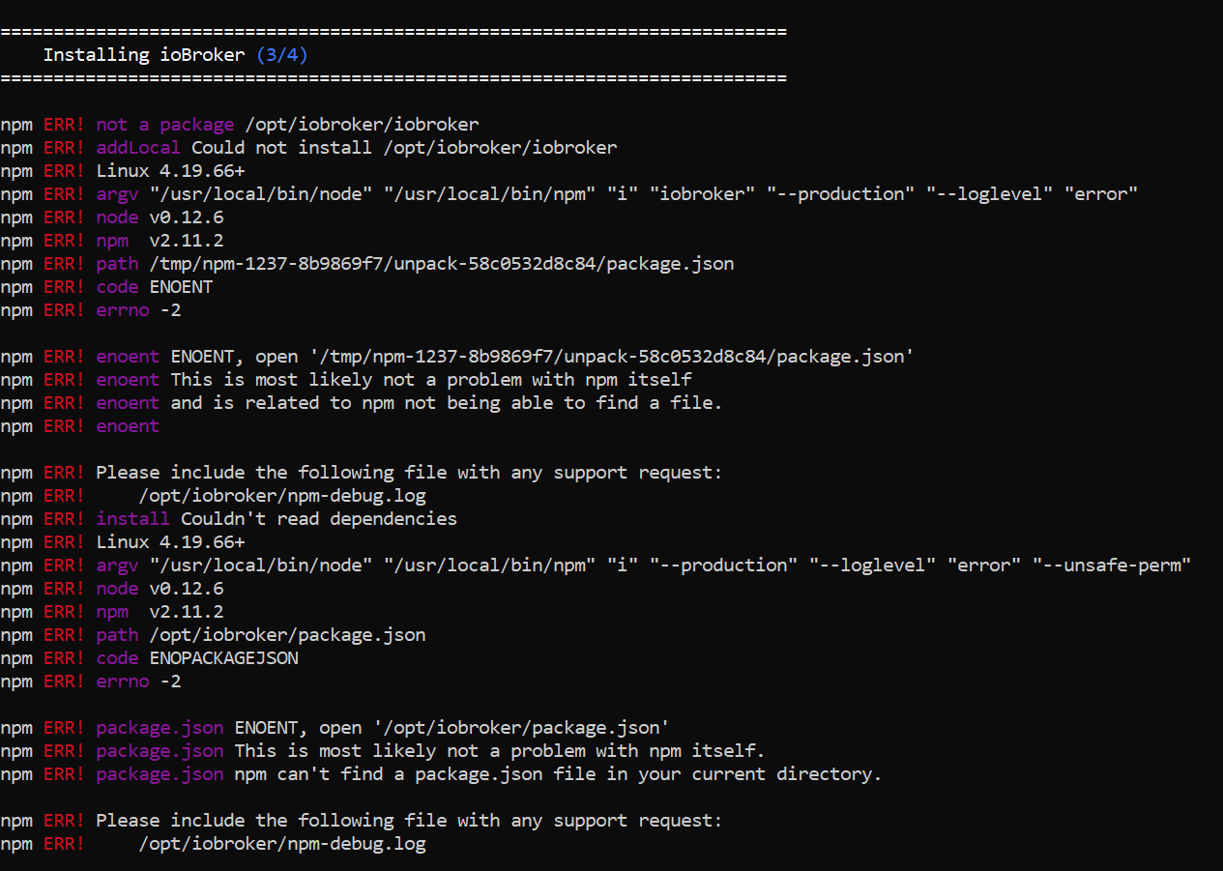The width and height of the screenshot is (1223, 871).
Task: Click the 'node v0.12.6' first occurrence
Action: click(x=160, y=218)
